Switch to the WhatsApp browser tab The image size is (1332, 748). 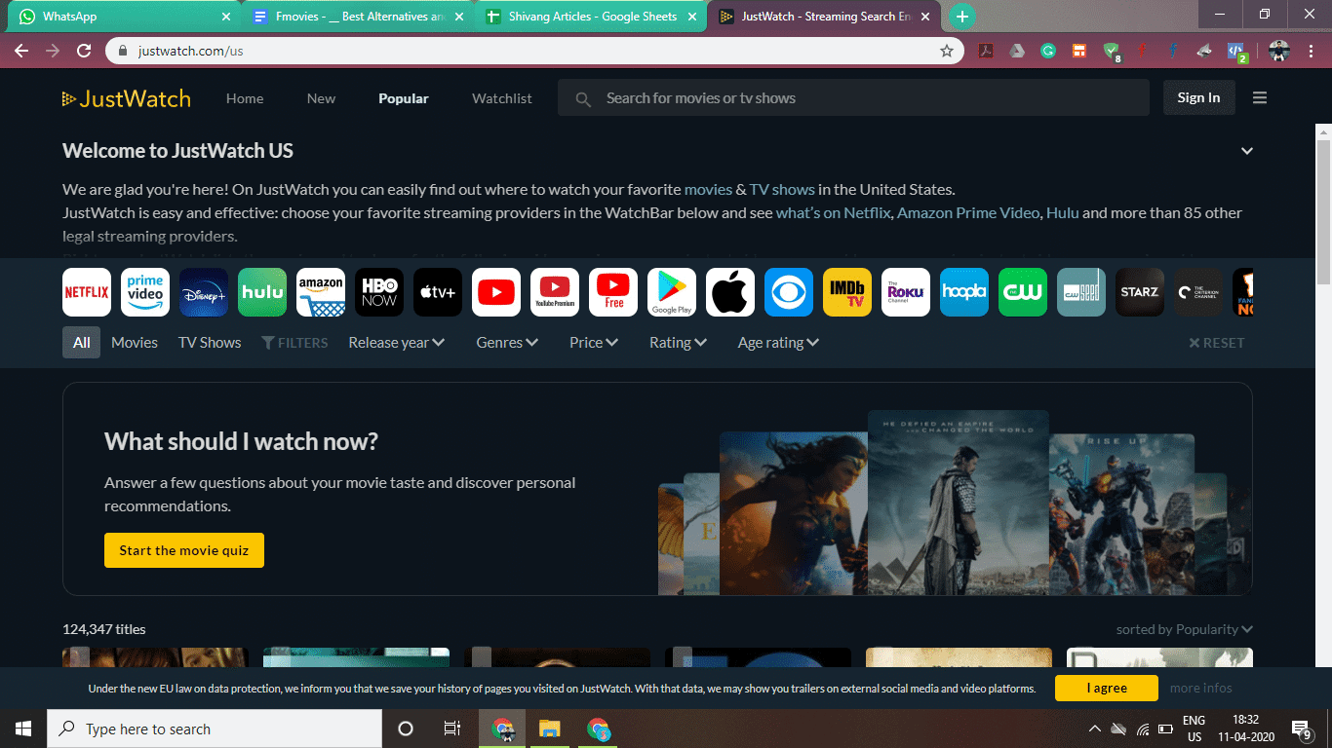122,17
